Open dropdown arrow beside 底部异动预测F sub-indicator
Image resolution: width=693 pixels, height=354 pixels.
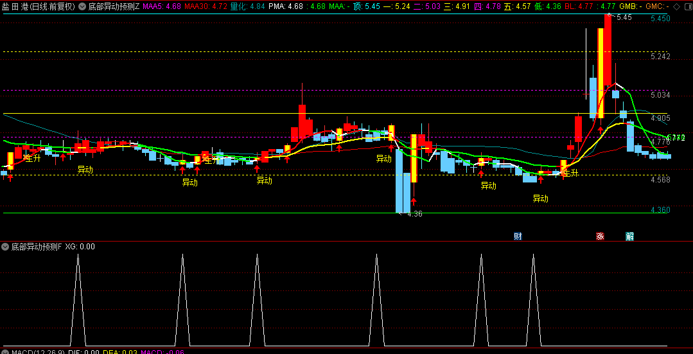(6, 246)
